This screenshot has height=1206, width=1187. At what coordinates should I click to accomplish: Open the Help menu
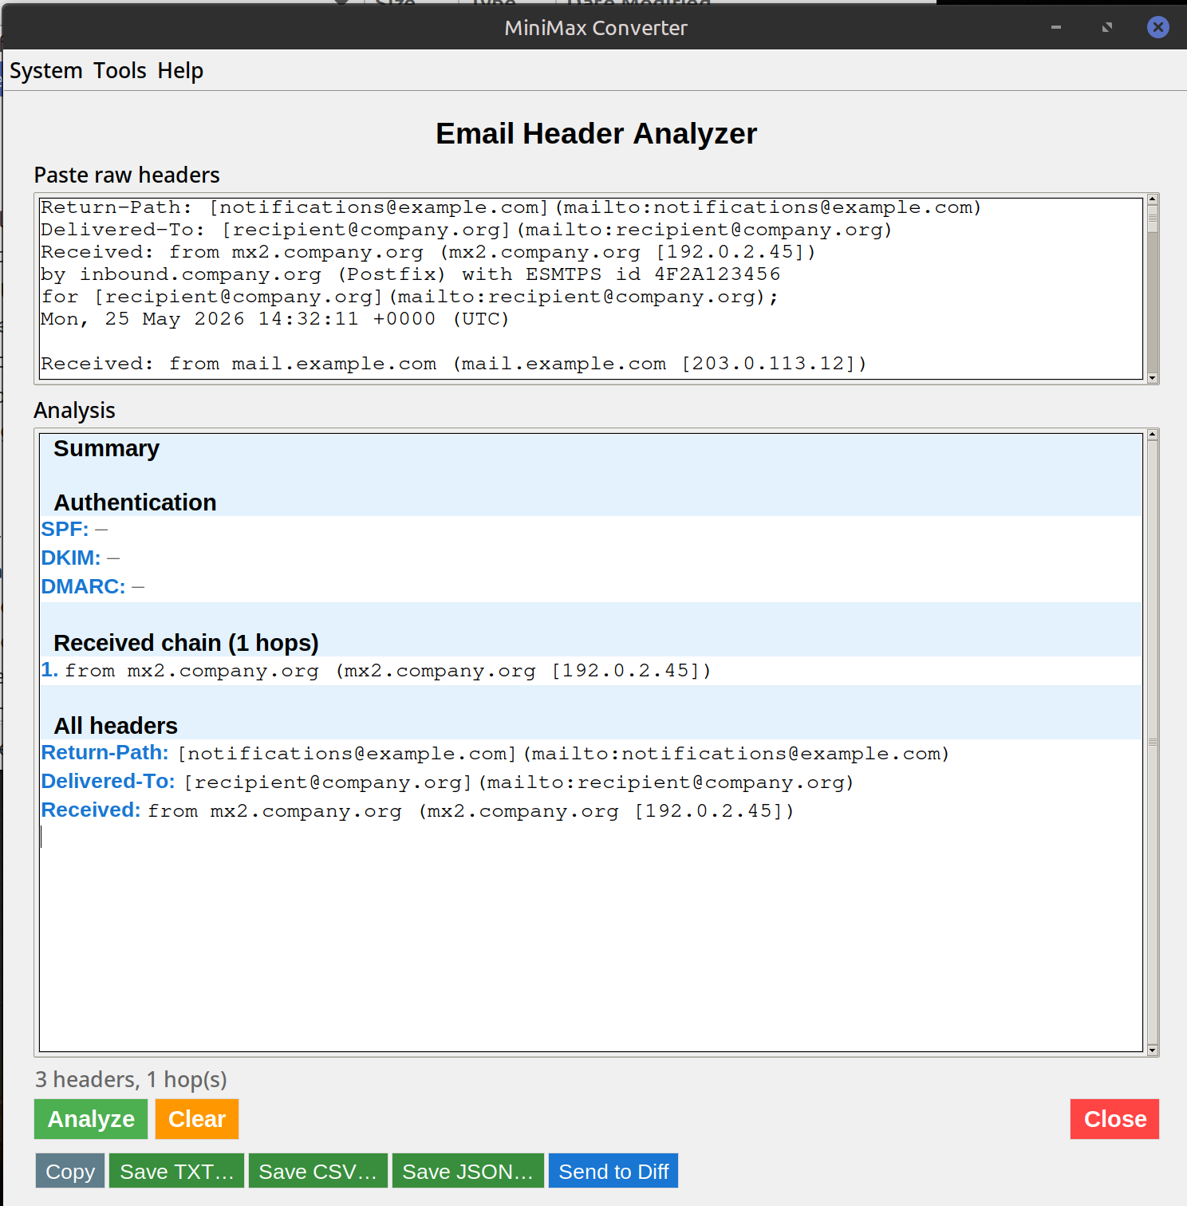pos(180,71)
